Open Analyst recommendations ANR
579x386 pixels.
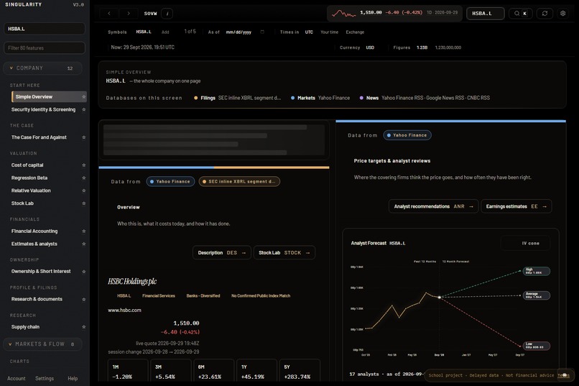coord(433,206)
